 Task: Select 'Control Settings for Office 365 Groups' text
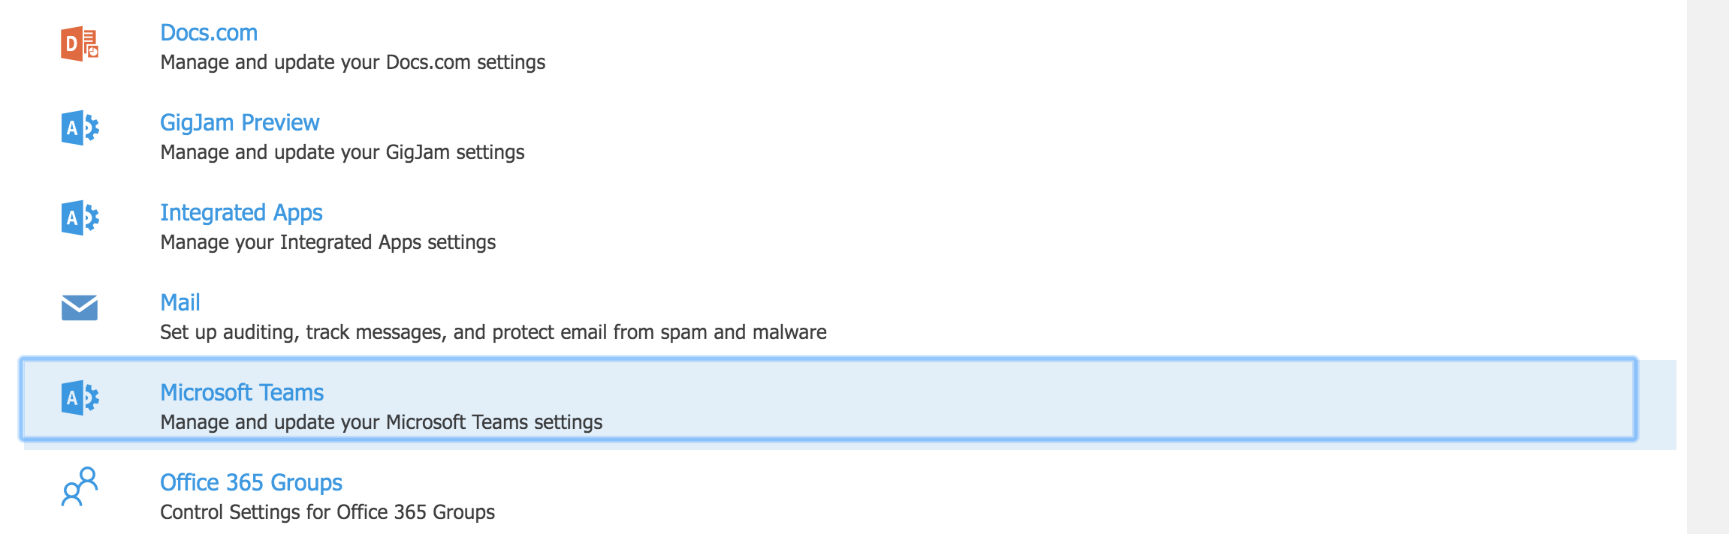point(327,512)
